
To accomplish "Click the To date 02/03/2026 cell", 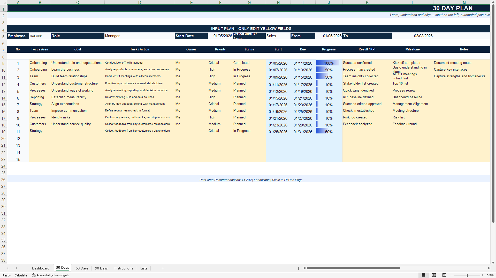I will tap(413, 36).
